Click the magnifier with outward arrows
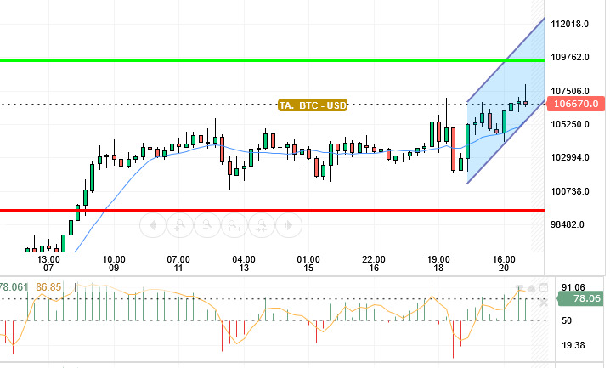610x368 pixels. coord(234,225)
